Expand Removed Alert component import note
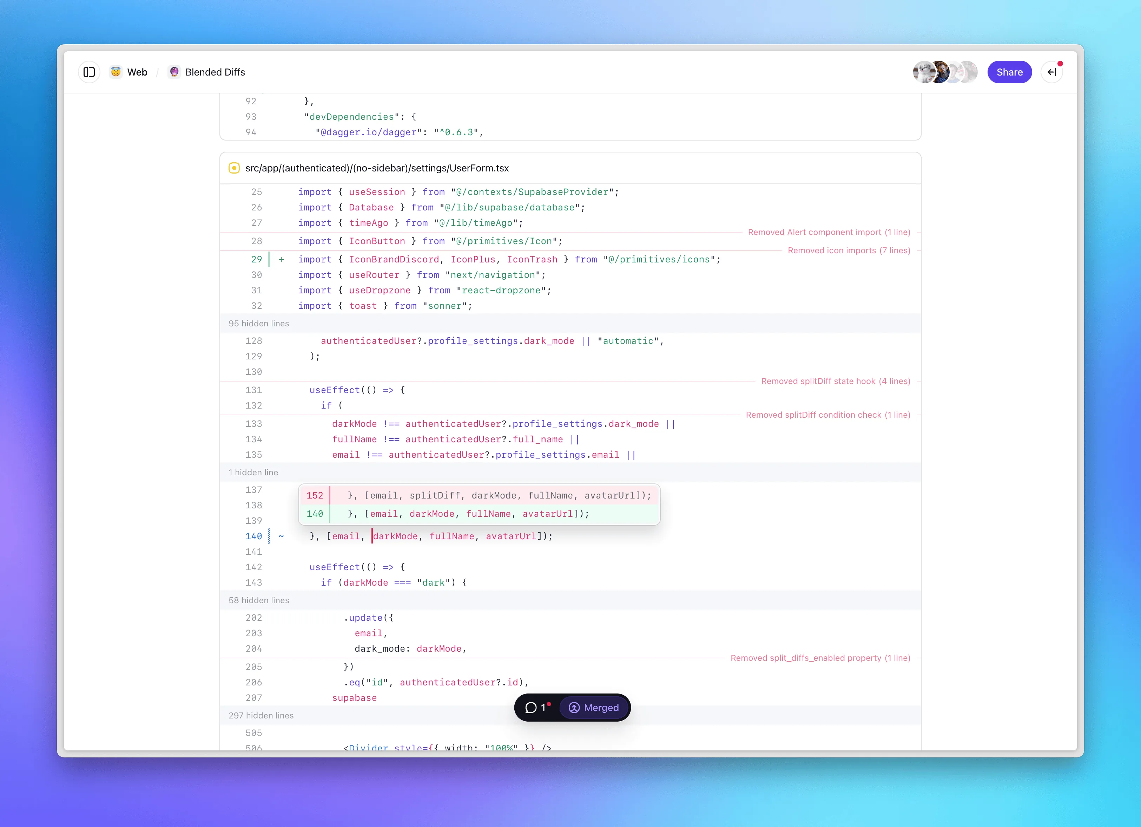Screen dimensions: 1141x827 pos(829,232)
